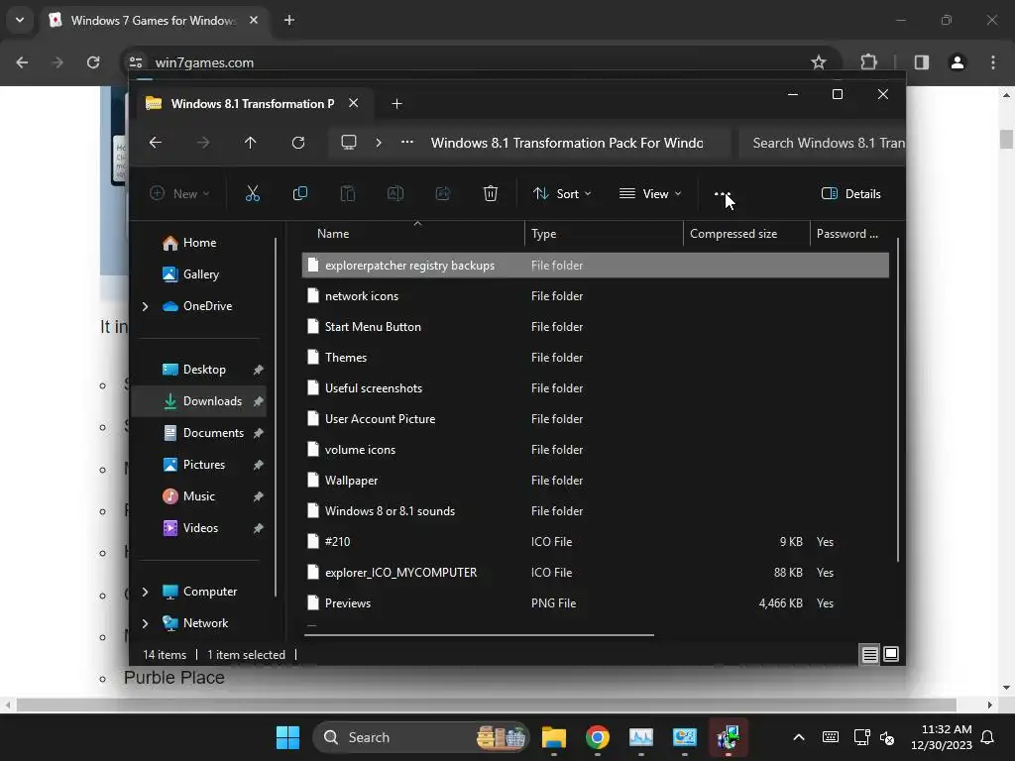The width and height of the screenshot is (1015, 761).
Task: Show hidden system tray icons
Action: click(799, 737)
